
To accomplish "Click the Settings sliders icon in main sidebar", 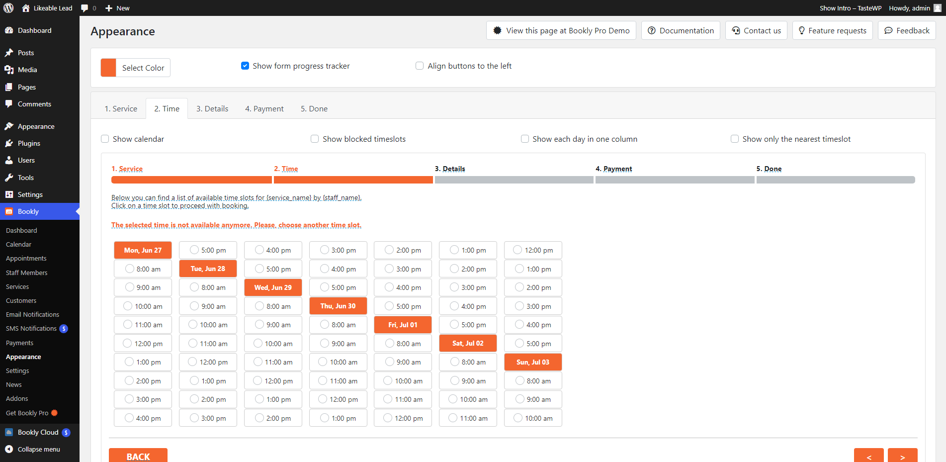I will [9, 194].
